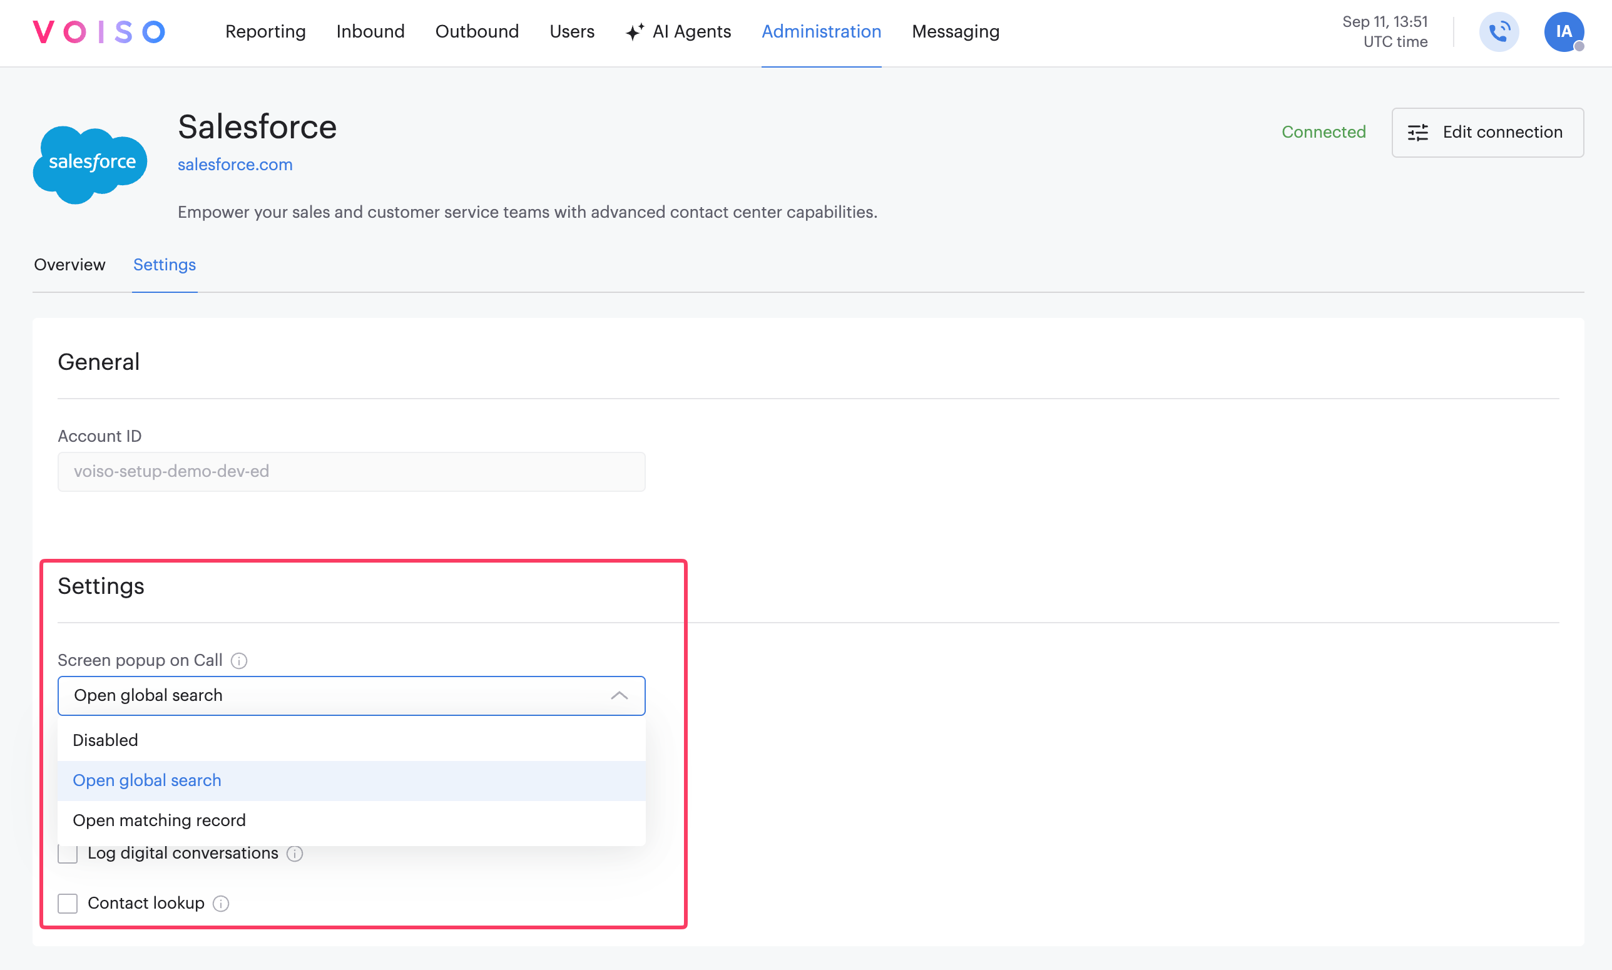This screenshot has width=1612, height=970.
Task: Enable Log digital conversations checkbox
Action: click(68, 854)
